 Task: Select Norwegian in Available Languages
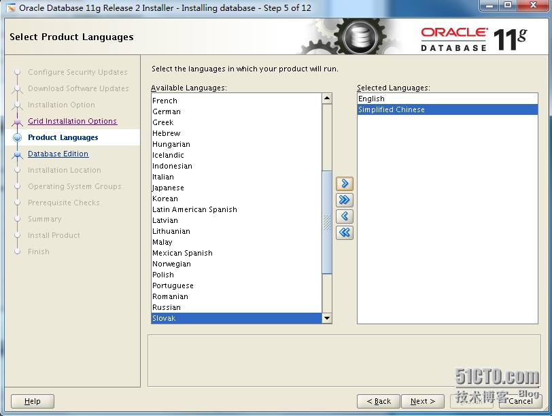tap(236, 264)
